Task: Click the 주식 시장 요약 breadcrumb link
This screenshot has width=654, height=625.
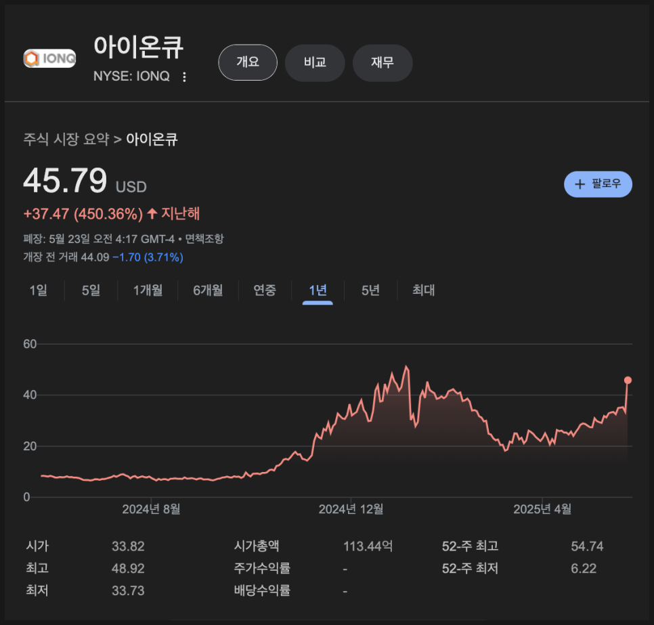Action: coord(66,139)
